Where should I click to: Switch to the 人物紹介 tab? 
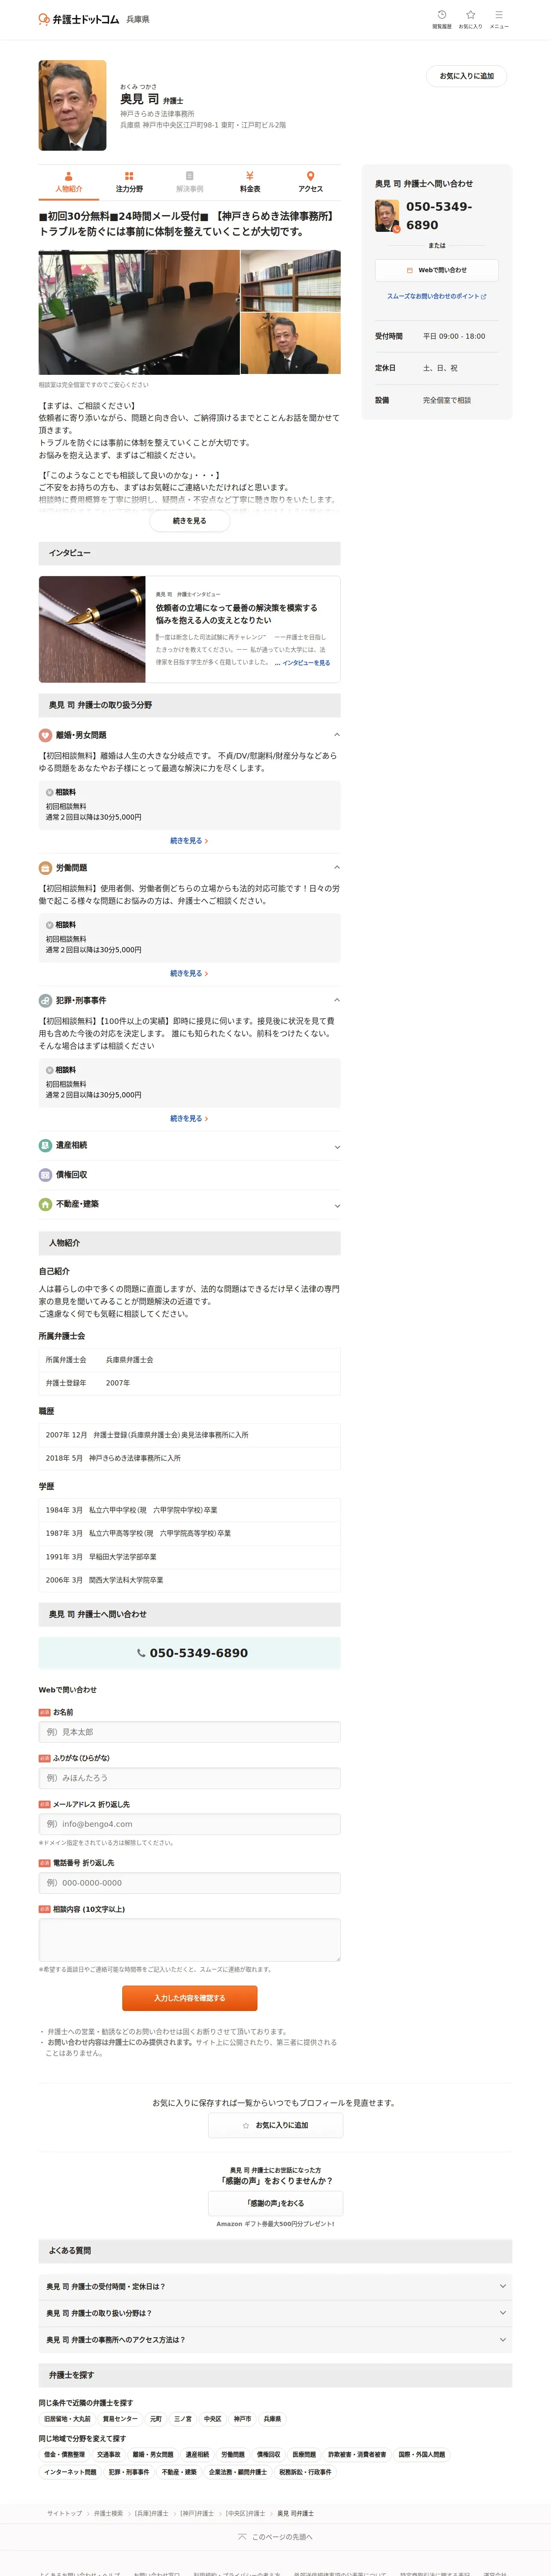click(69, 182)
